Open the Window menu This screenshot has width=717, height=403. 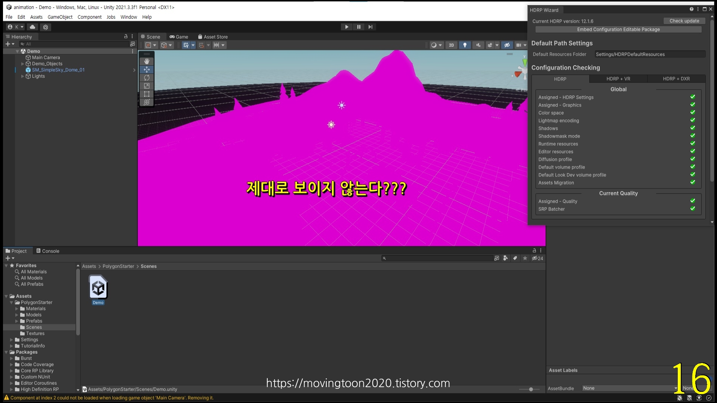[128, 17]
